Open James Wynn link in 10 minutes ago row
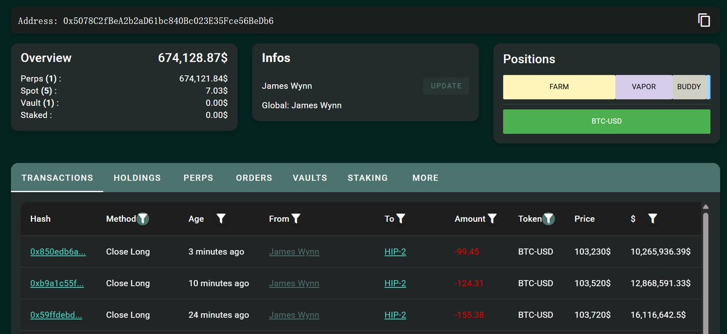727x334 pixels. pyautogui.click(x=294, y=283)
